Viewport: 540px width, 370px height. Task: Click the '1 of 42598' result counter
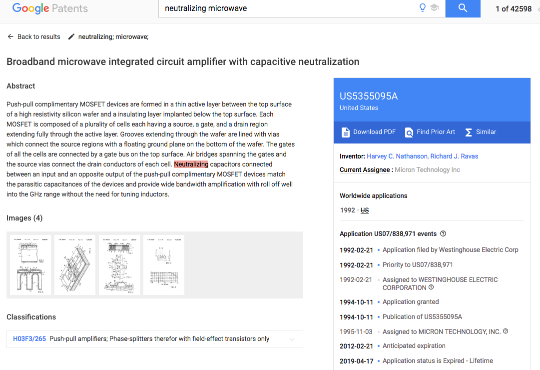[x=514, y=8]
